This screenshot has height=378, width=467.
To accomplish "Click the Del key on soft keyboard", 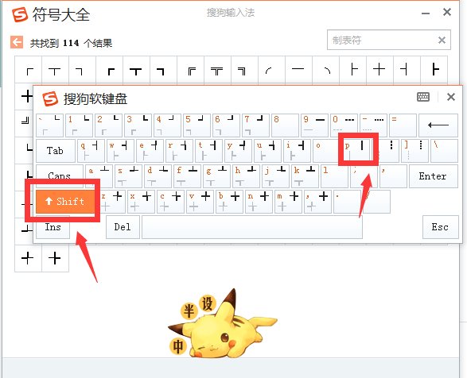I will point(123,227).
